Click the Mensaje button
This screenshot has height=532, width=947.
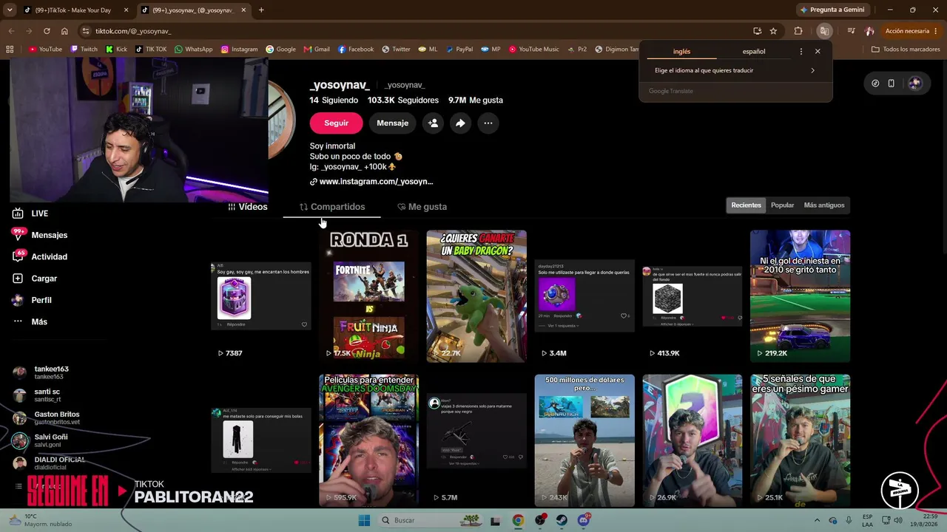(392, 123)
